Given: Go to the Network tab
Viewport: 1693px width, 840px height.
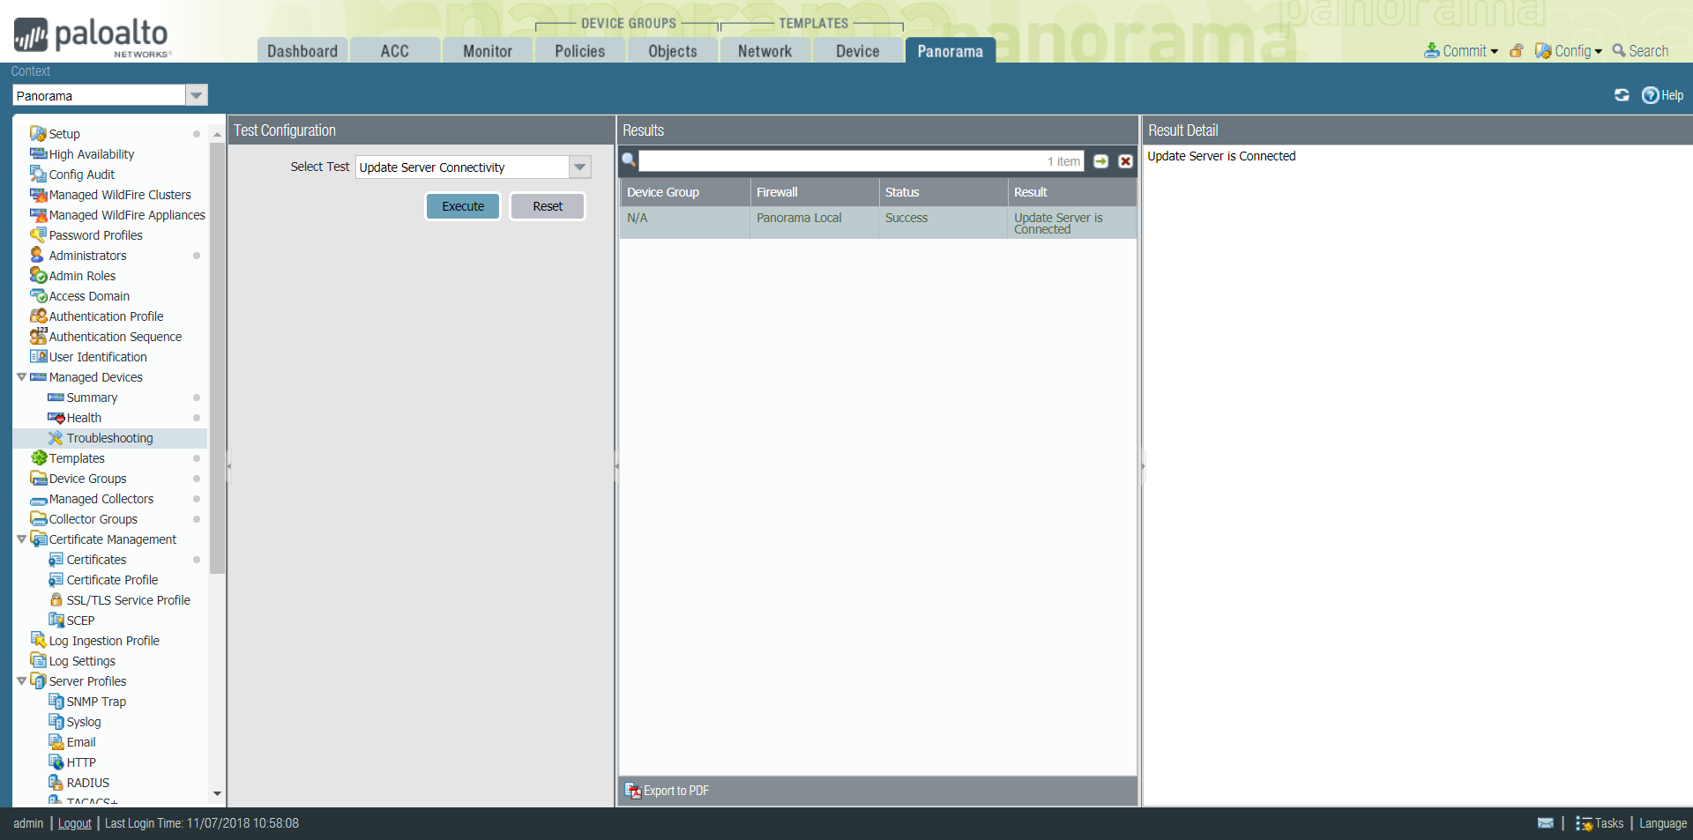Looking at the screenshot, I should 765,51.
